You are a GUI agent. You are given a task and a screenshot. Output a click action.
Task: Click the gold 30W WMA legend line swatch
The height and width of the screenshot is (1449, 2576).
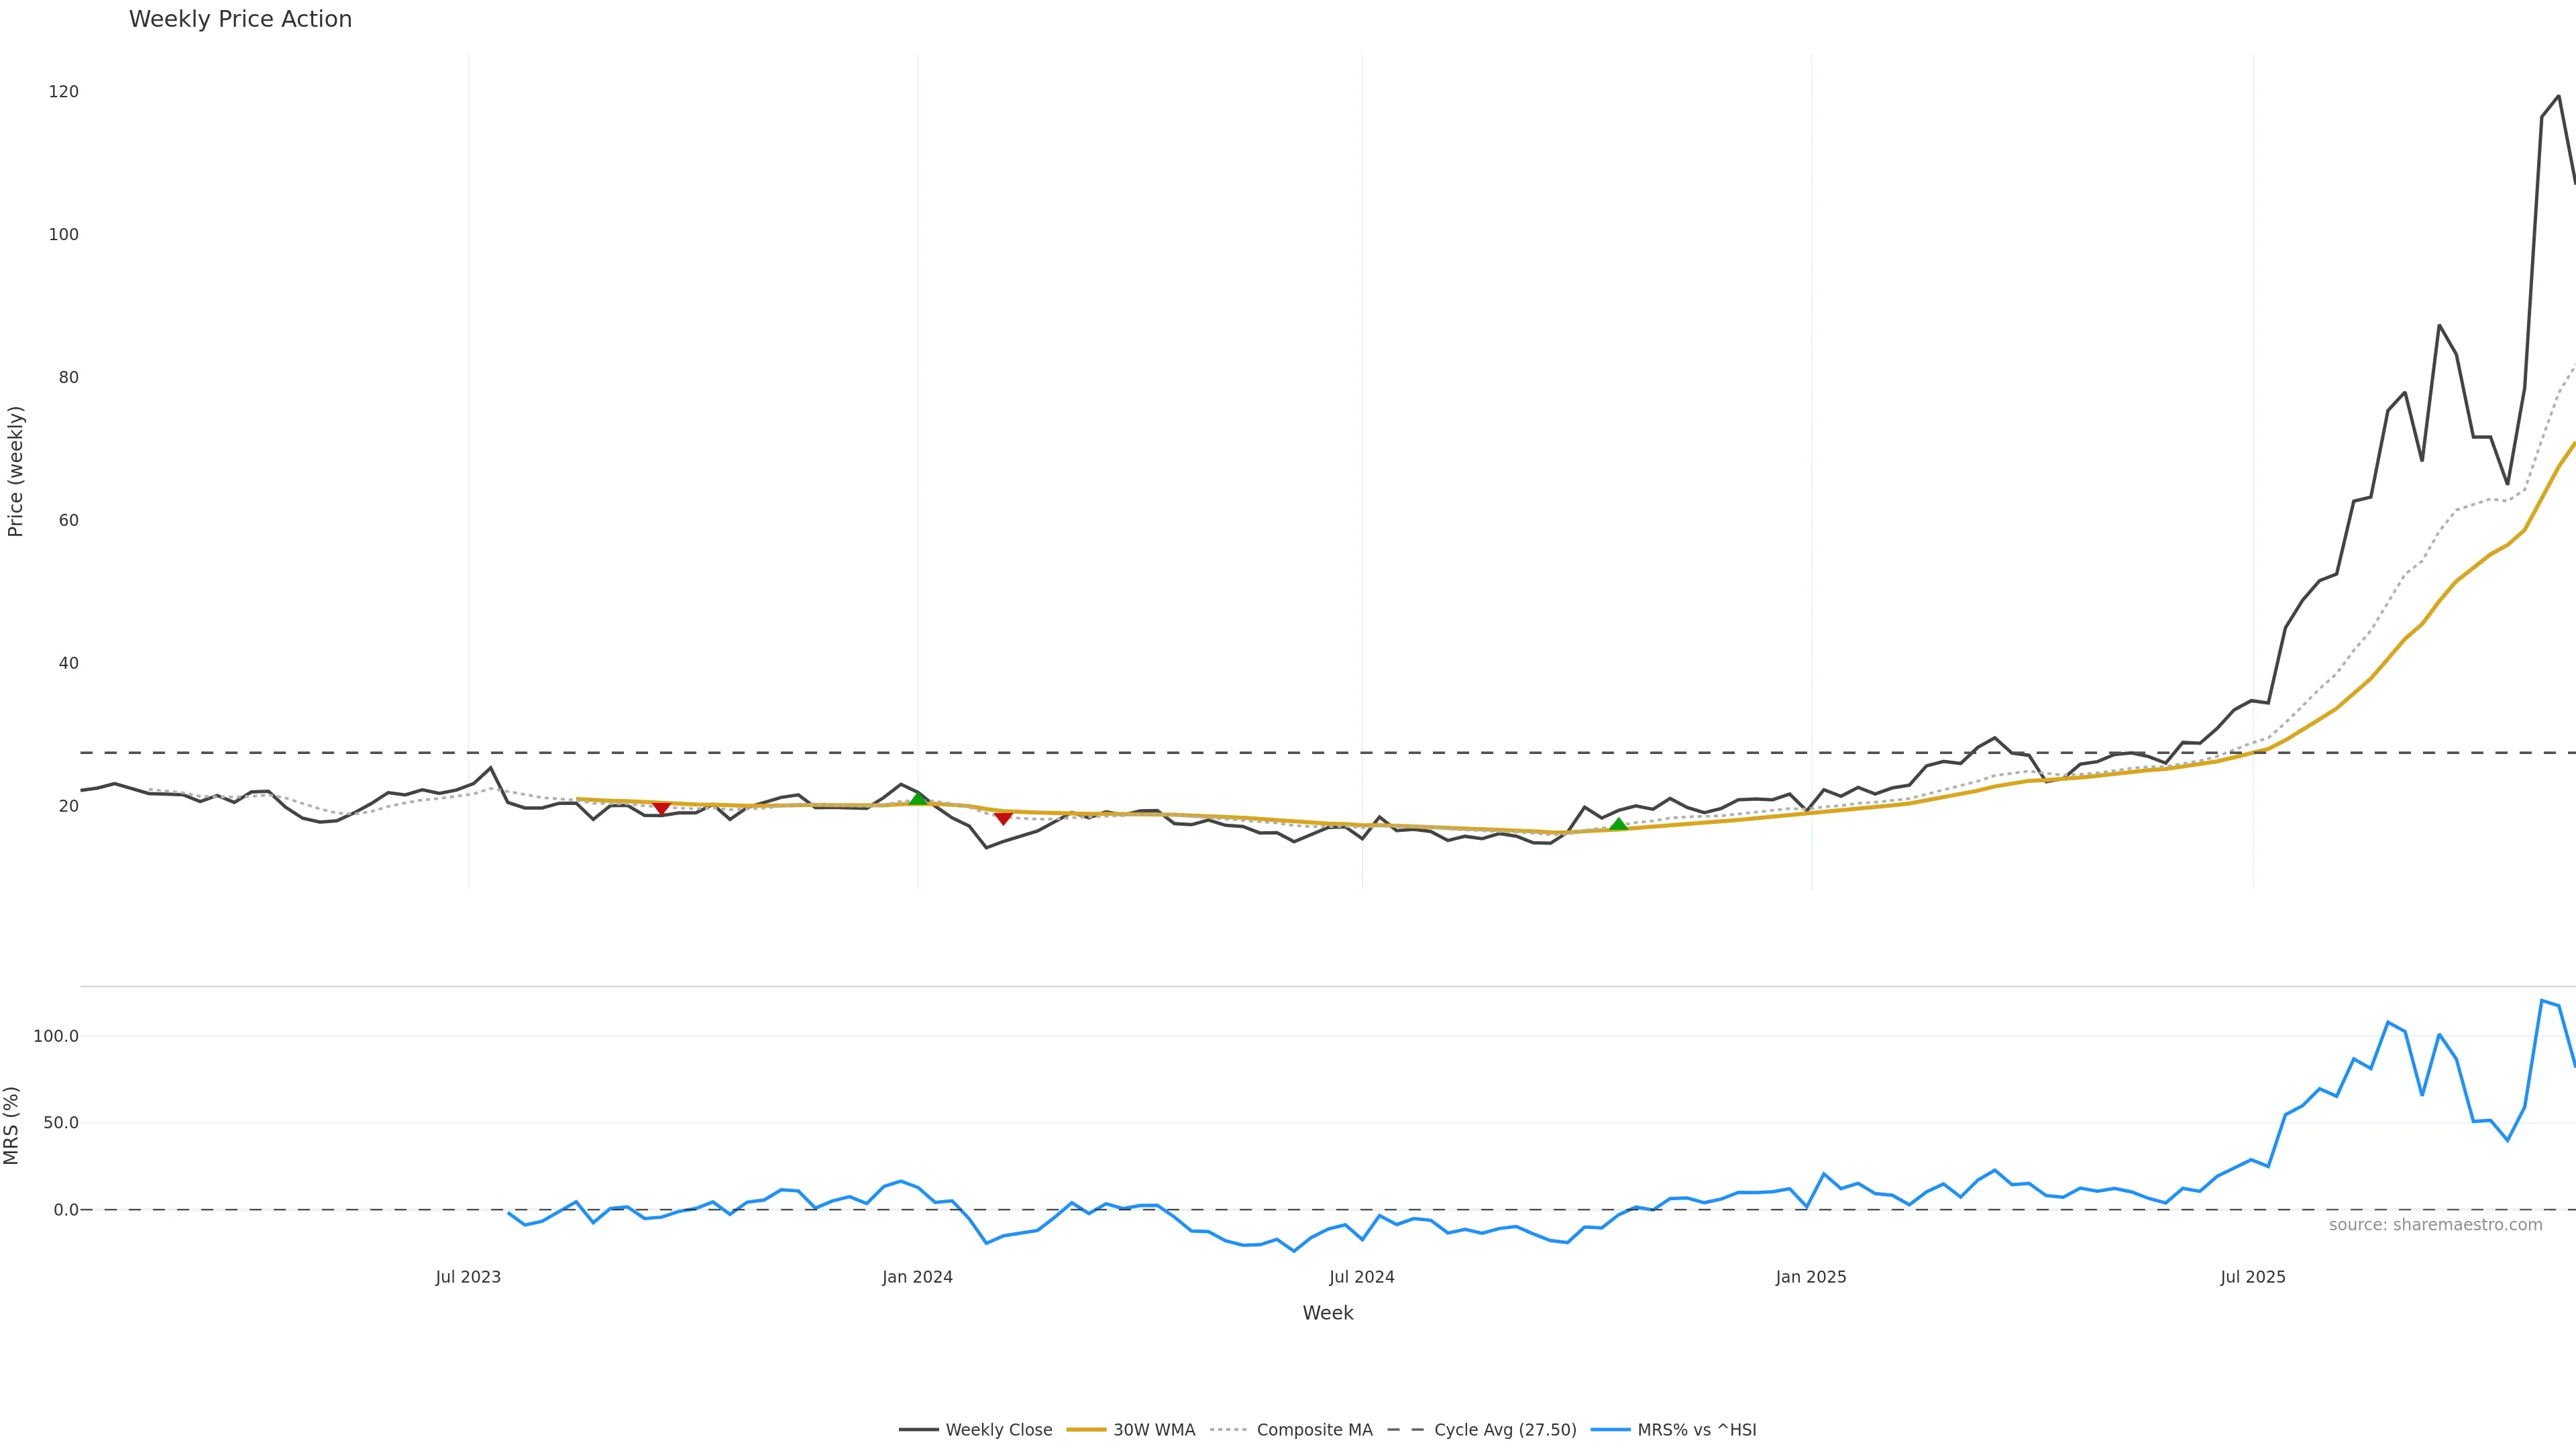(1086, 1430)
